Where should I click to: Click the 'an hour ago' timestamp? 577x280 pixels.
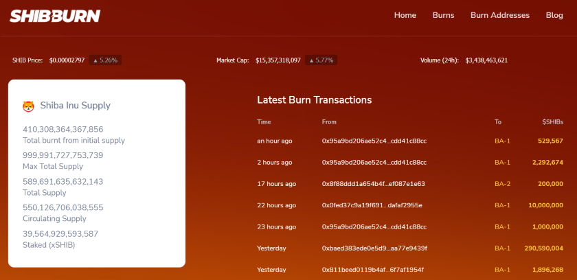point(275,141)
